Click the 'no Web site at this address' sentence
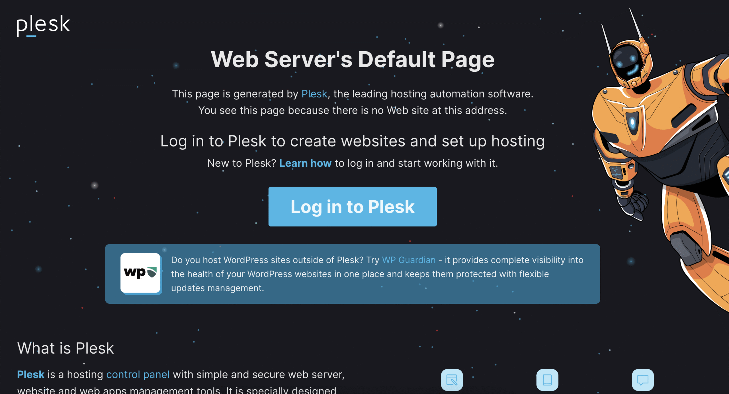Screen dimensions: 729x394 click(353, 110)
